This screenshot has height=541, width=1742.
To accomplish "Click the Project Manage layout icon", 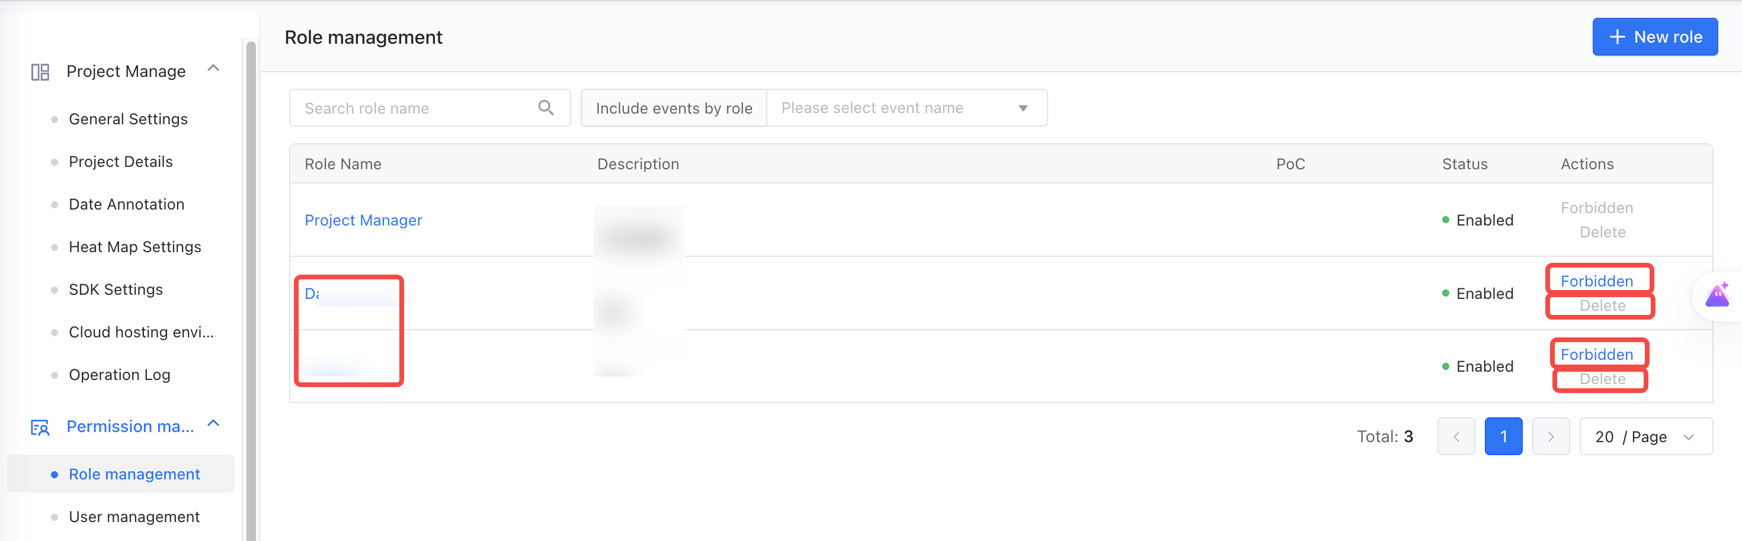I will (x=40, y=72).
